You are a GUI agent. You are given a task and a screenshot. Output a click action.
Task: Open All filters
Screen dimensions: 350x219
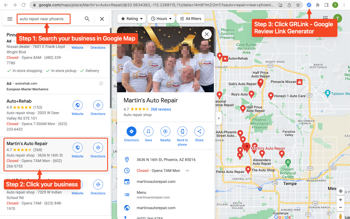(x=190, y=19)
